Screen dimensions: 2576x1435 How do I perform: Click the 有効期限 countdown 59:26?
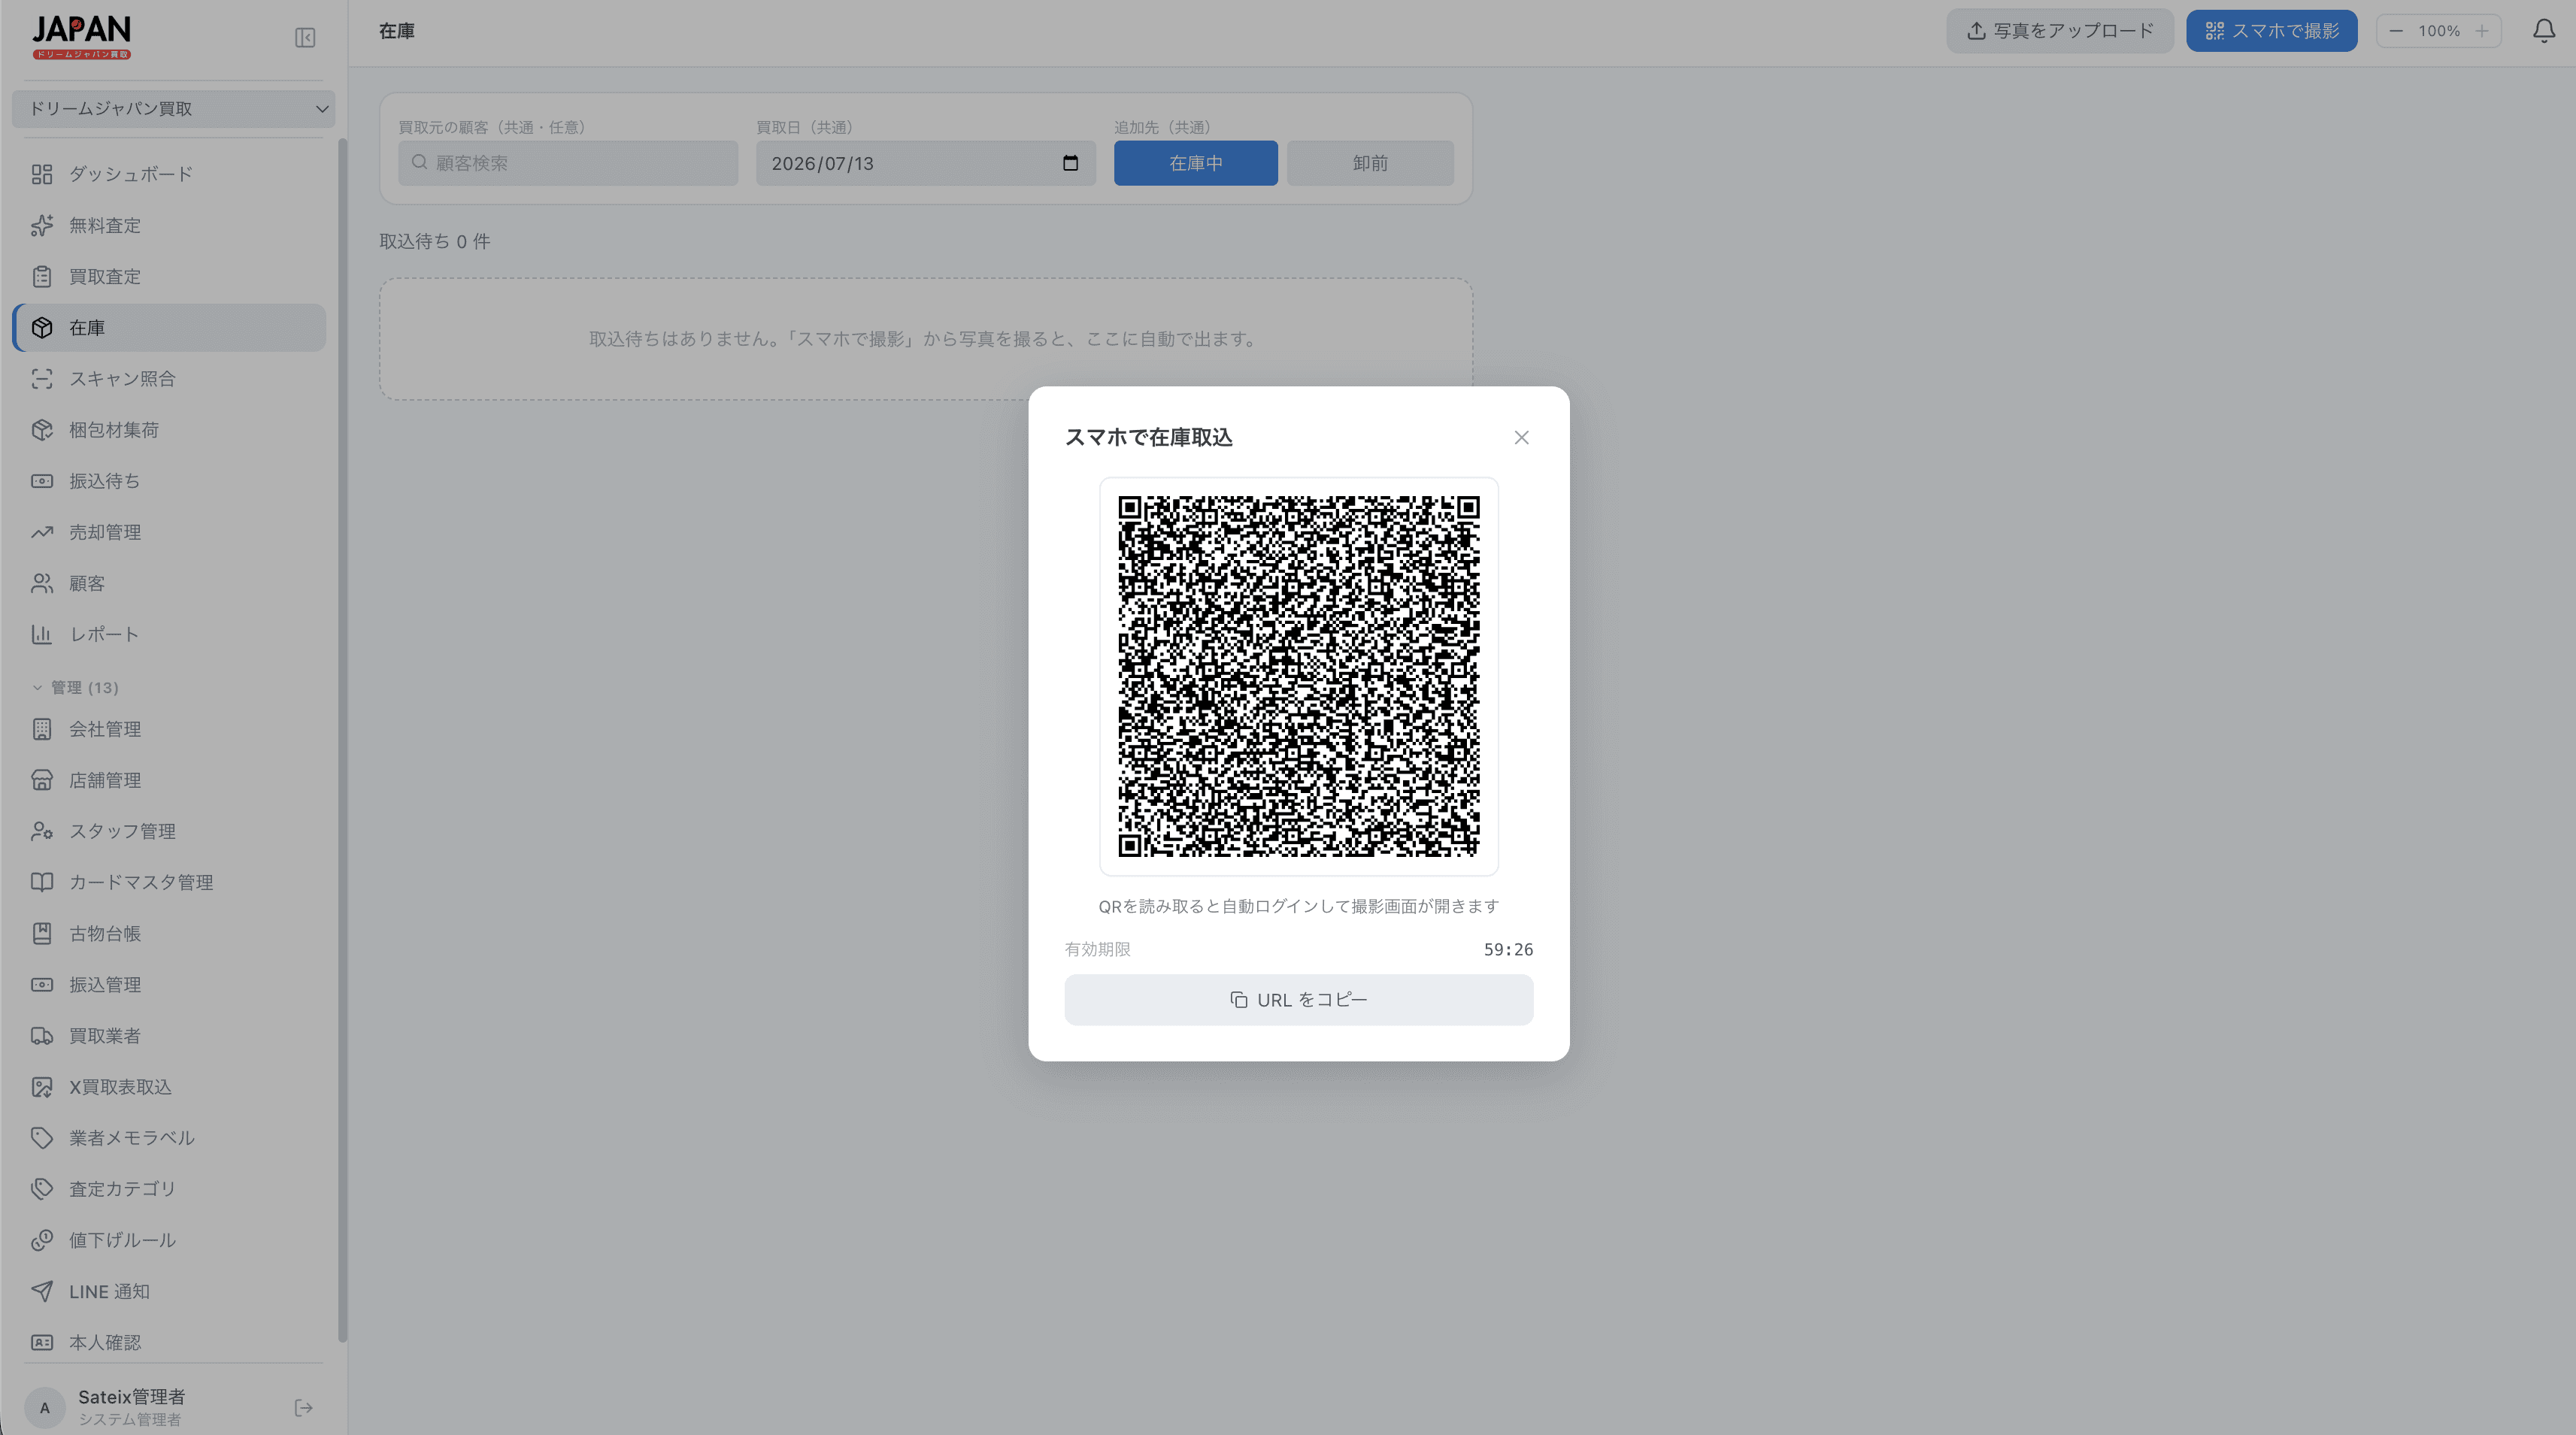[x=1508, y=949]
